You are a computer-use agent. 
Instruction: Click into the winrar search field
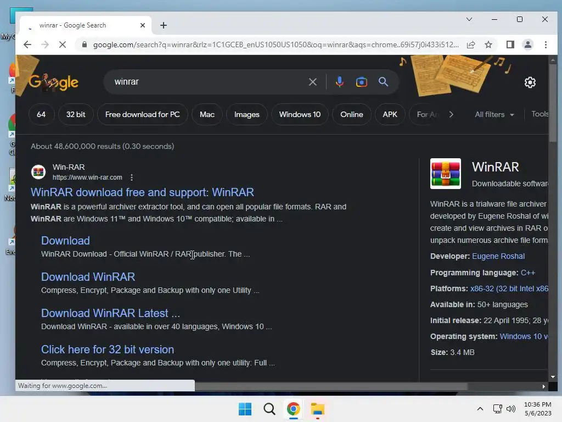pos(208,82)
